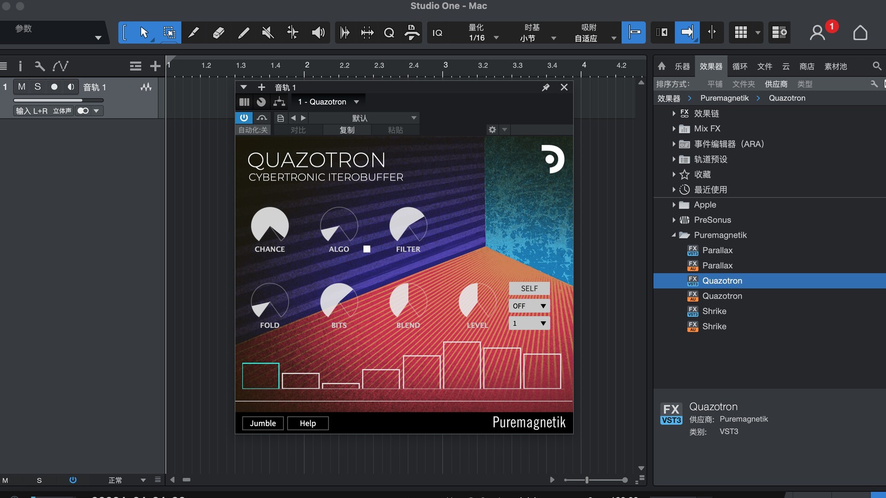Click the FILTER knob
Screen dimensions: 886x498
click(x=408, y=225)
